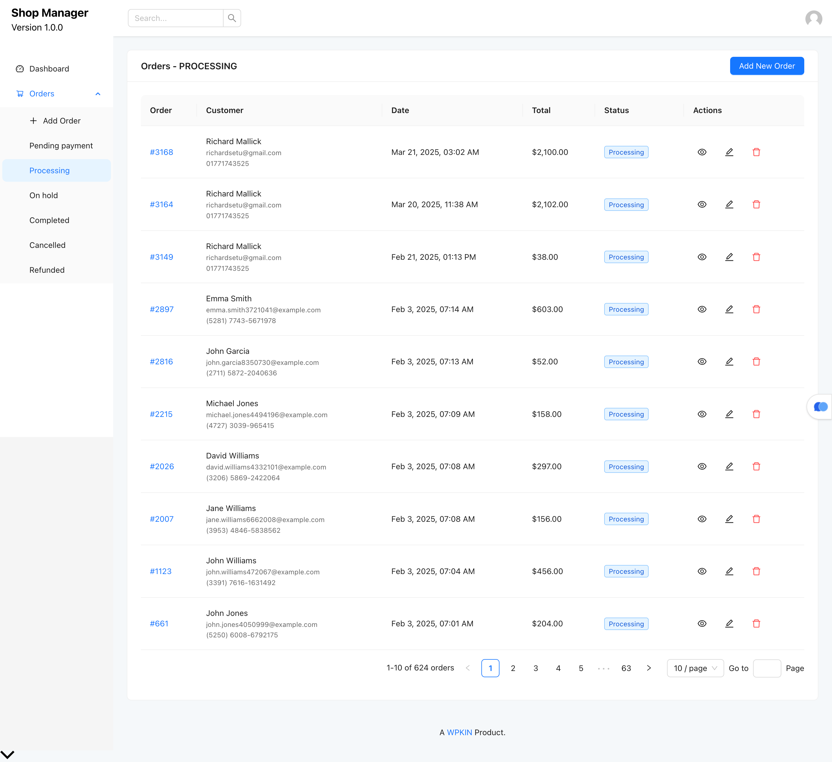Viewport: 832px width, 762px height.
Task: Click the Dashboard gauge icon
Action: (x=20, y=69)
